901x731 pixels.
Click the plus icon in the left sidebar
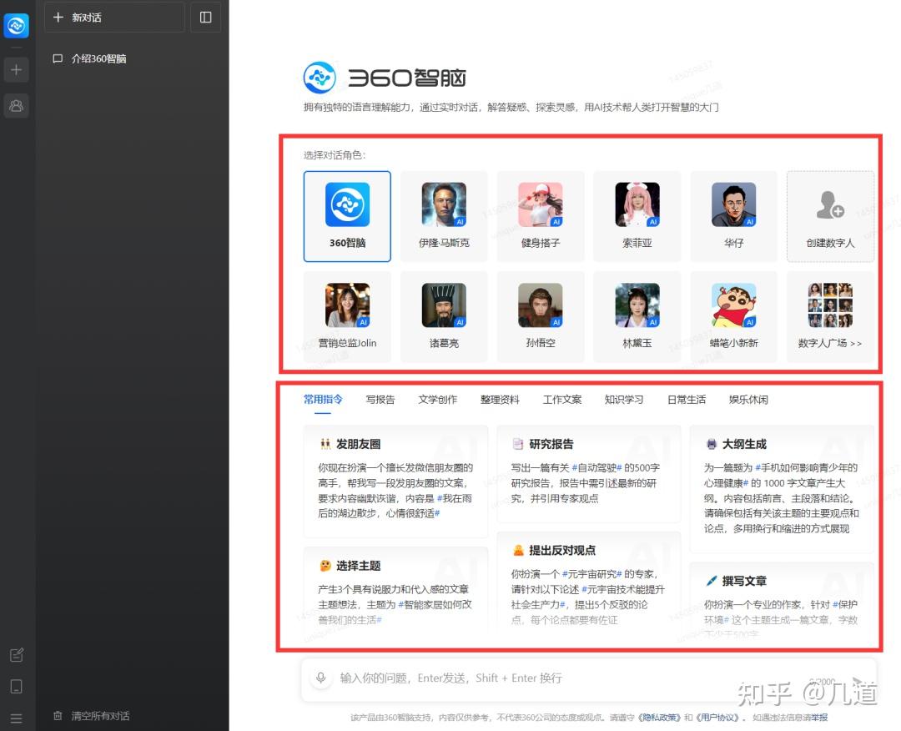pyautogui.click(x=16, y=69)
